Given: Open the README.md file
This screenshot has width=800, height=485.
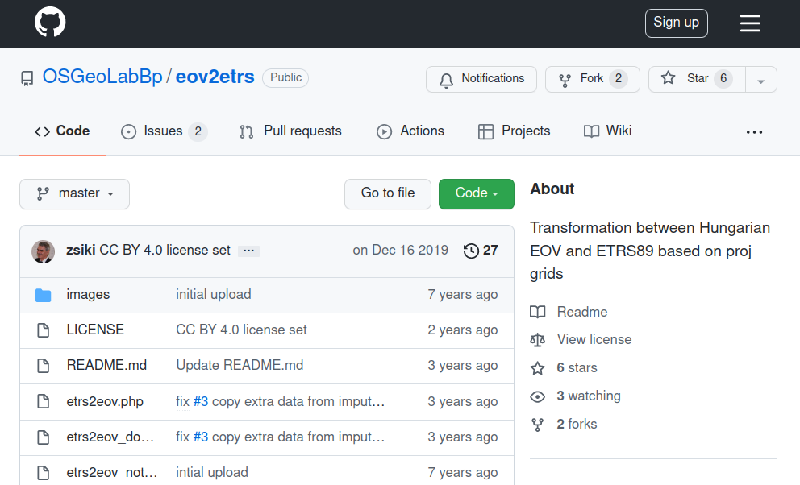Looking at the screenshot, I should pos(106,365).
